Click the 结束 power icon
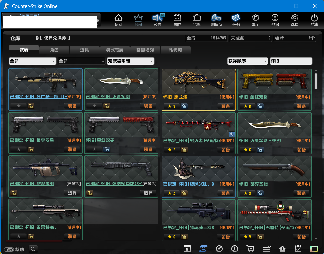Image resolution: width=324 pixels, height=254 pixels. (x=315, y=20)
